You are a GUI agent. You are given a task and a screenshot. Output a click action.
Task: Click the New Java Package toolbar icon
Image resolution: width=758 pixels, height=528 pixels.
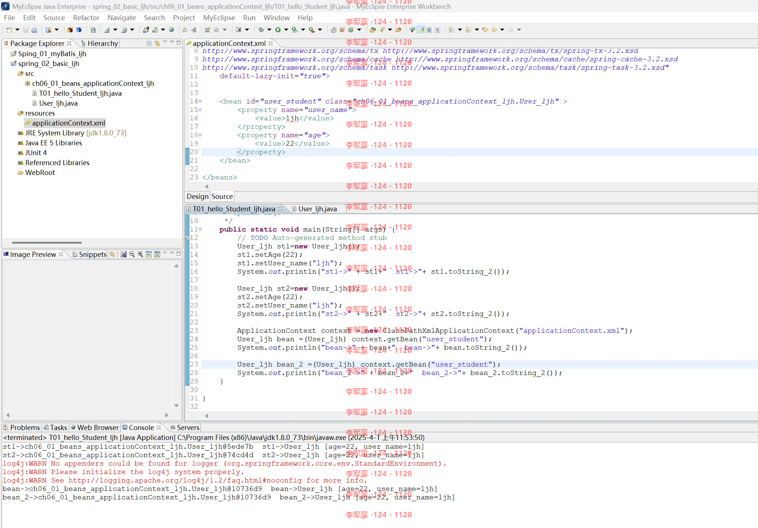(342, 30)
